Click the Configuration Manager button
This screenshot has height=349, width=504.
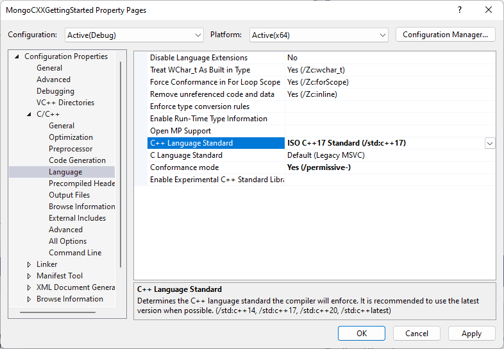(x=446, y=35)
